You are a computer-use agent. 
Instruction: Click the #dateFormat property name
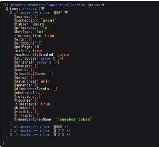(x=25, y=81)
